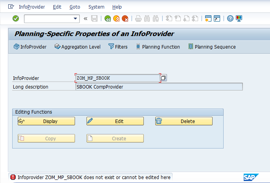The height and width of the screenshot is (183, 270).
Task: Click the Print icon
Action: [138, 18]
